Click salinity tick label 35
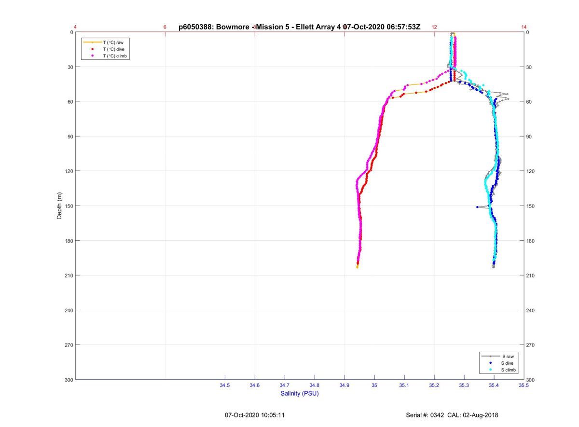579x427 pixels. 374,386
